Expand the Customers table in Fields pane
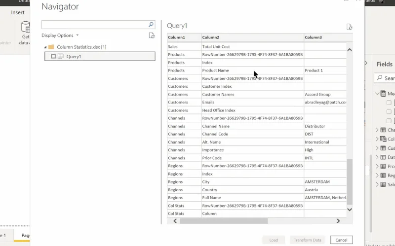 [377, 148]
